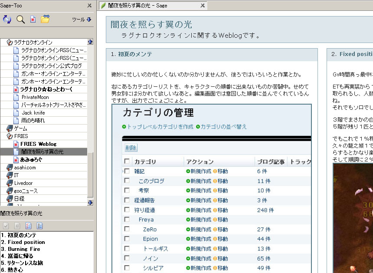Open the game screenshot image in post 2
This screenshot has width=373, height=273.
pyautogui.click(x=353, y=218)
